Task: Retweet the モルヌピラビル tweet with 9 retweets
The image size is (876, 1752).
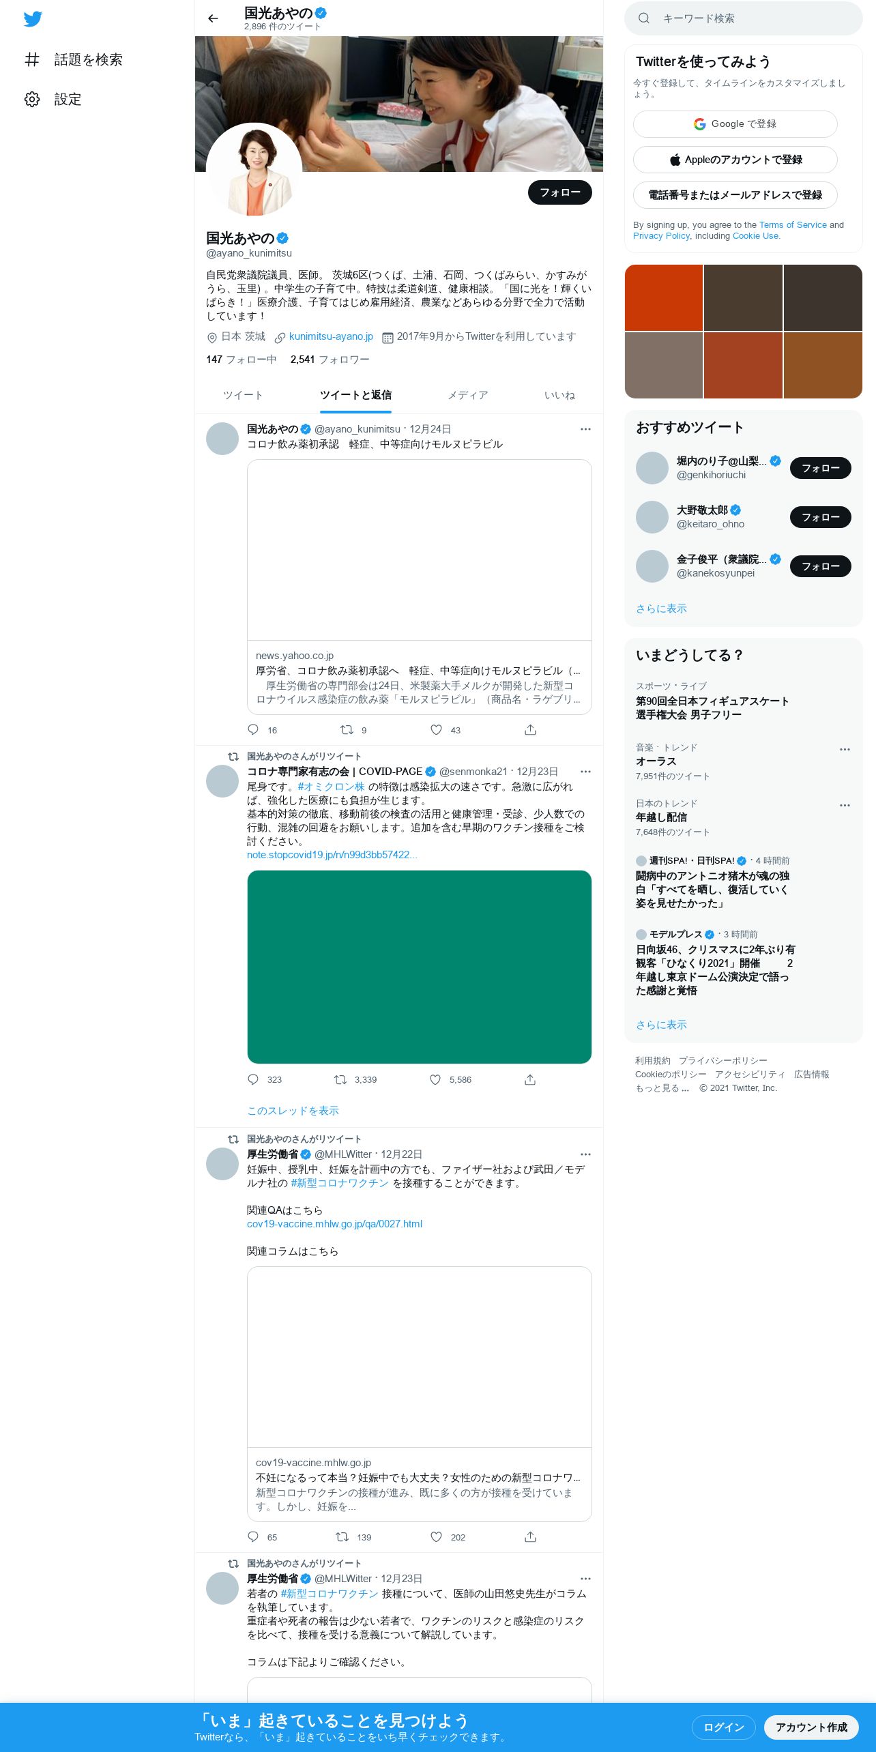Action: [347, 730]
